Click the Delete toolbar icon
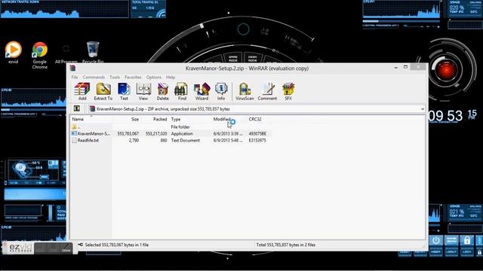483x271 pixels. click(163, 92)
